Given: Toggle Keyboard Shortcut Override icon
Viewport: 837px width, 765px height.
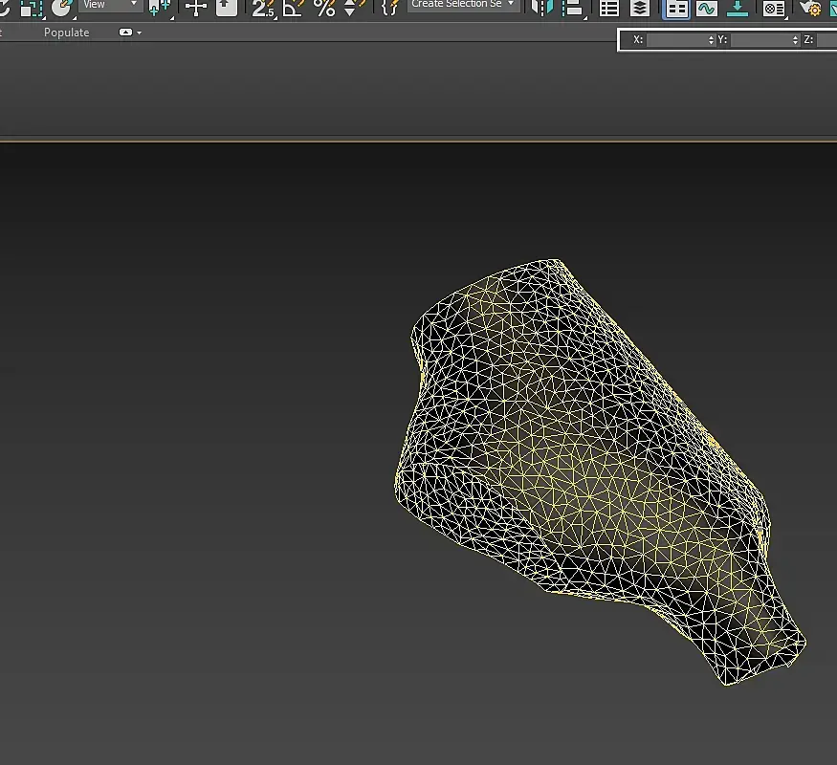Looking at the screenshot, I should point(227,8).
